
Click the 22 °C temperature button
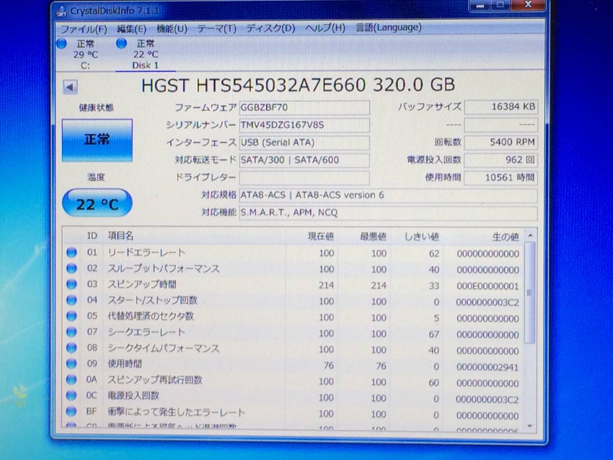coord(97,204)
